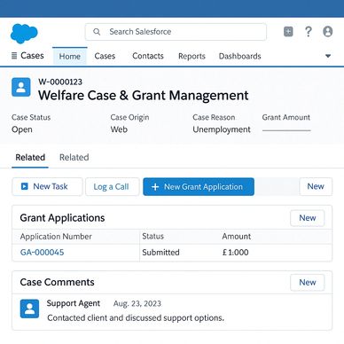Viewport: 344px width, 344px height.
Task: Select the active bold Related tab
Action: (30, 158)
